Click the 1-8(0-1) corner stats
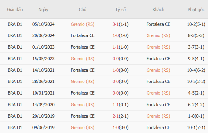 196,116
